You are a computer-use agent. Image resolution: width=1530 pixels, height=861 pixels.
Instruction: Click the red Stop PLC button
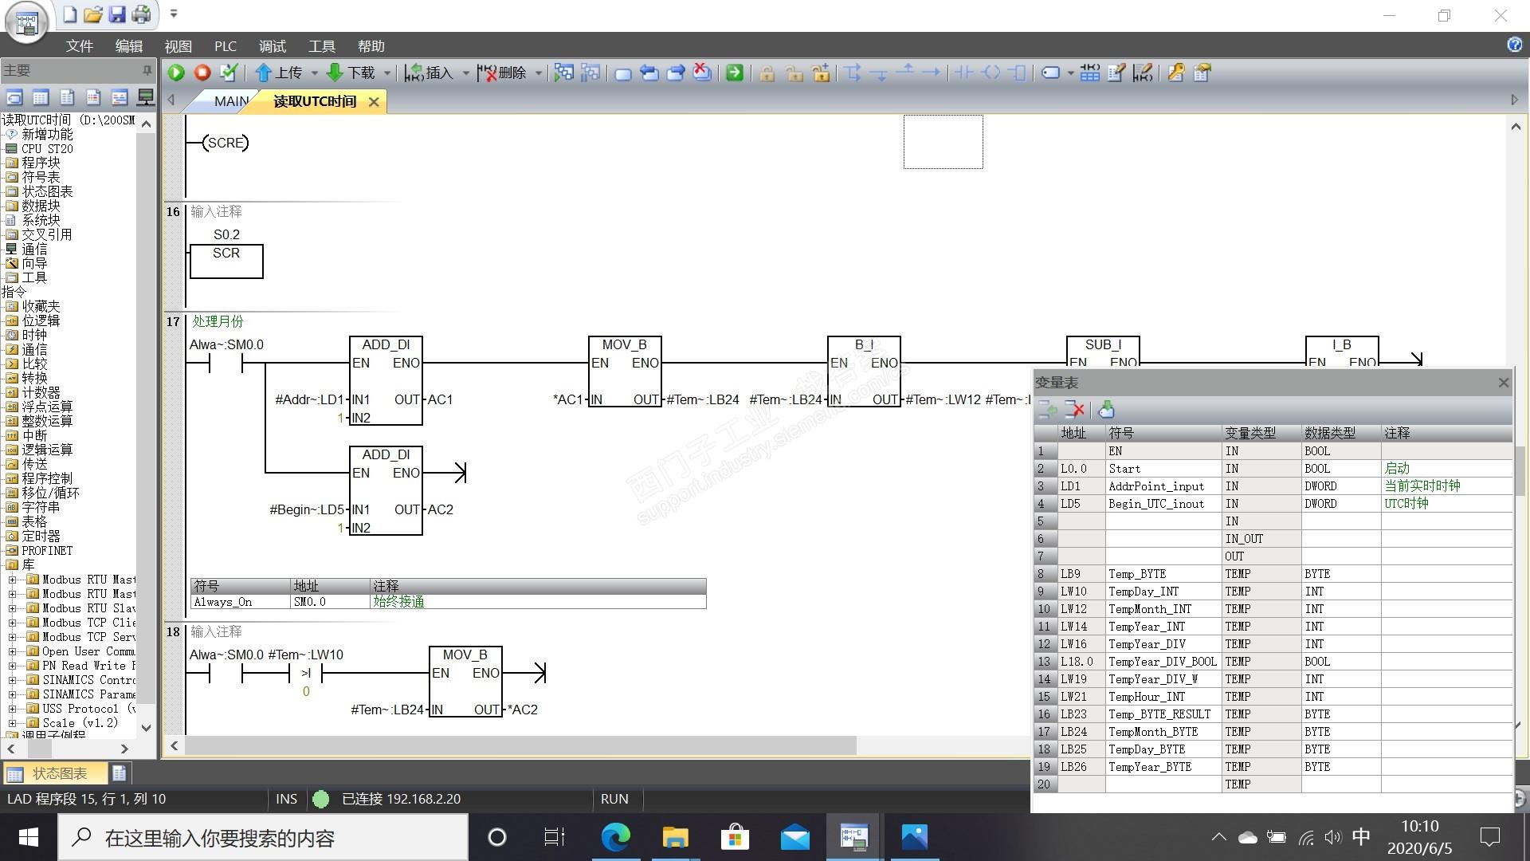[x=202, y=73]
